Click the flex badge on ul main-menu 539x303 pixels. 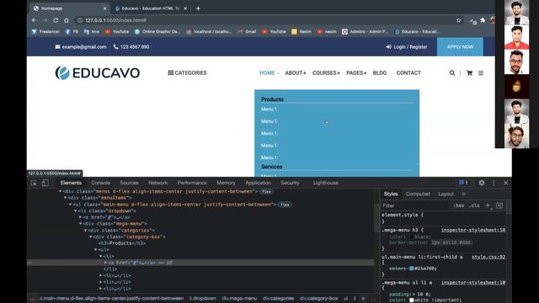tap(285, 205)
